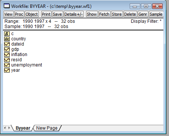169x136 pixels.
Task: Click the coefficient vector icon for c
Action: (7, 34)
